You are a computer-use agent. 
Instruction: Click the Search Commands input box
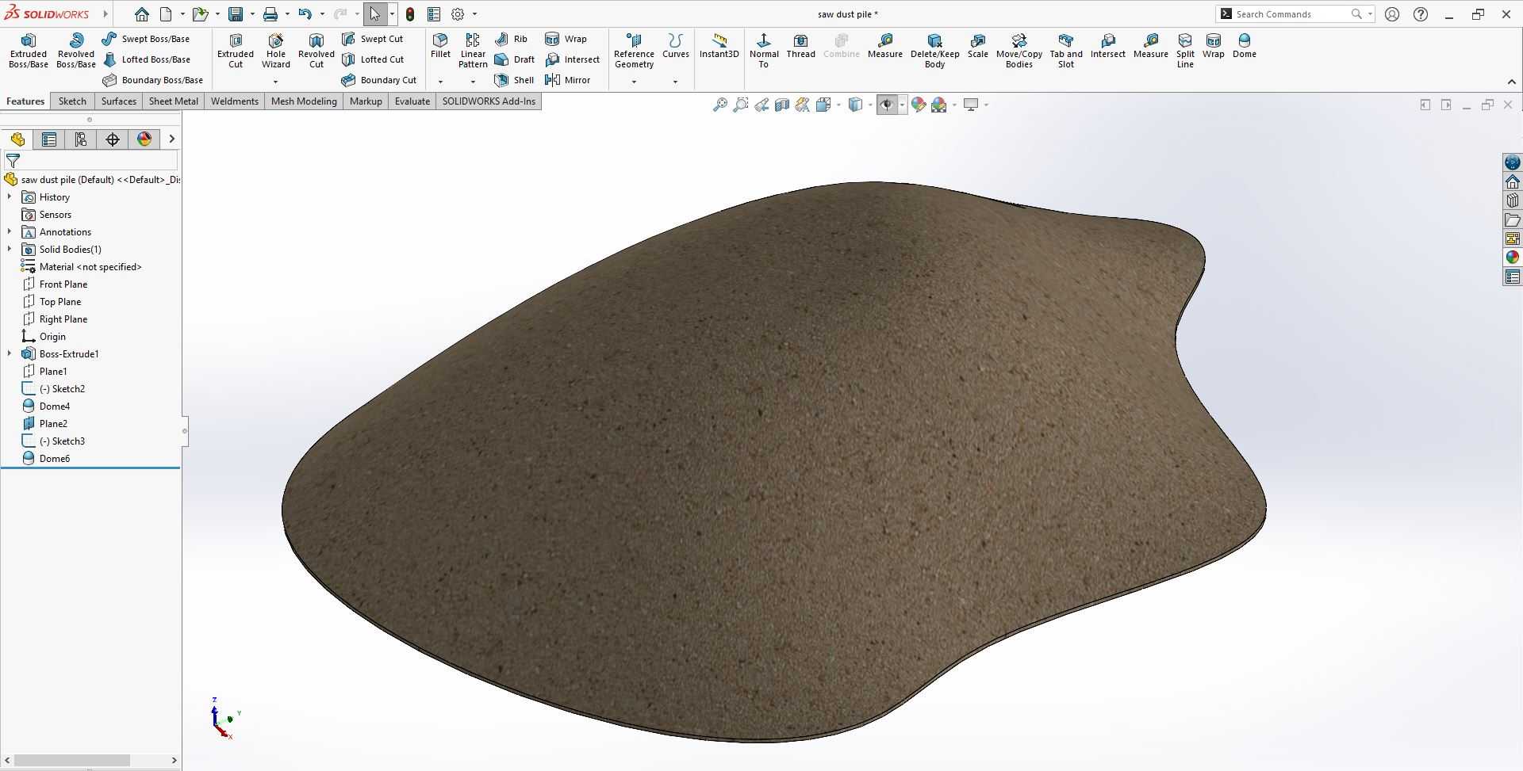1290,14
